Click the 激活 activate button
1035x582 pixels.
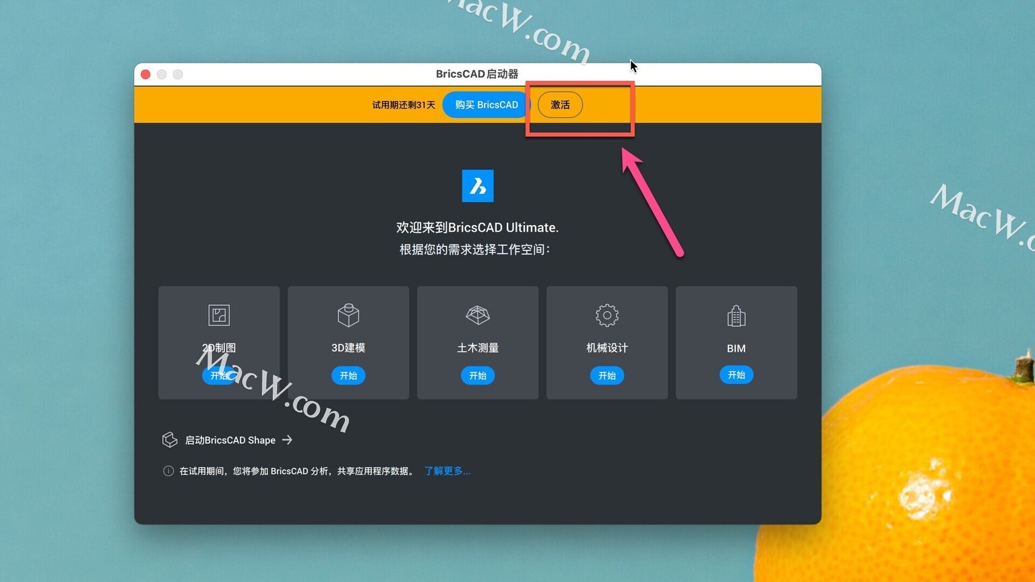[560, 105]
